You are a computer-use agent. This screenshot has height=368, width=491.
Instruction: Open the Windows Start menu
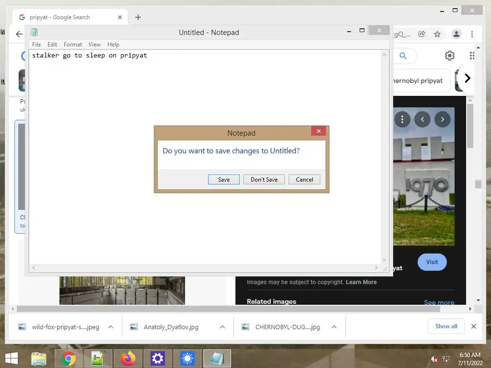pyautogui.click(x=12, y=358)
